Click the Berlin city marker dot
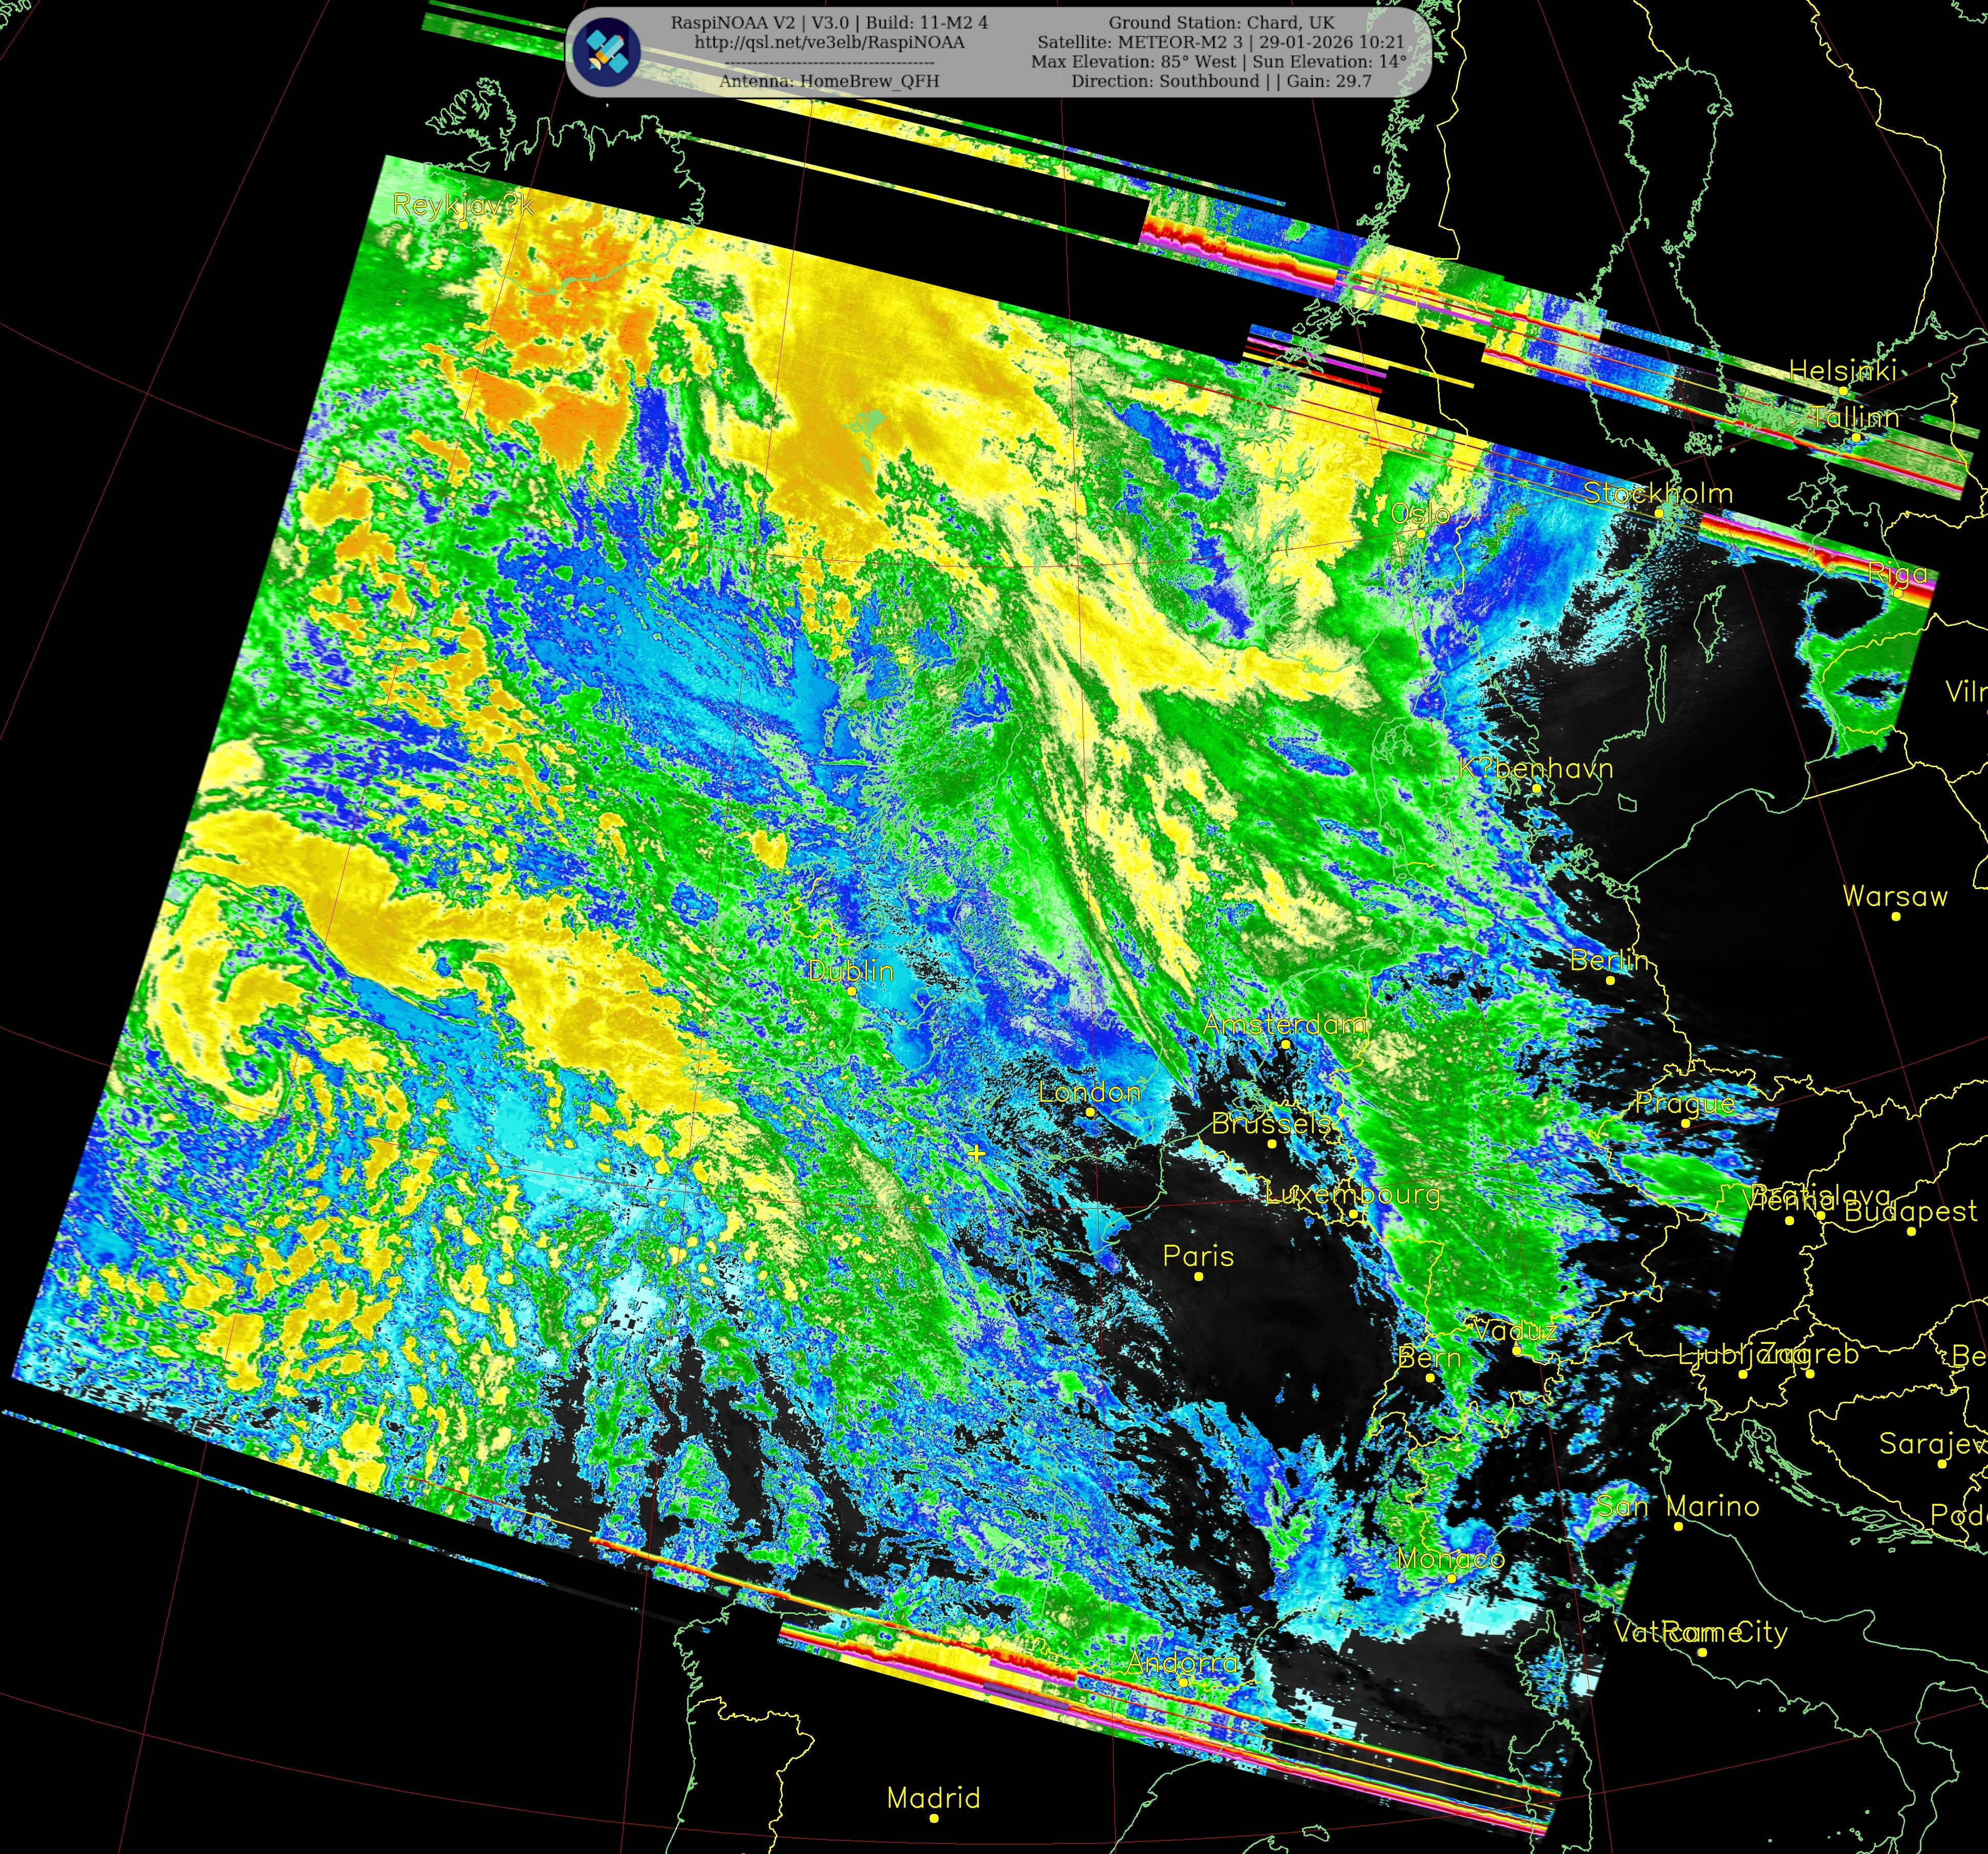Viewport: 1988px width, 1854px height. [x=1610, y=981]
